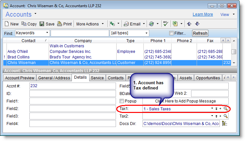
Task: Copy the account using the Copy icon
Action: pos(24,24)
